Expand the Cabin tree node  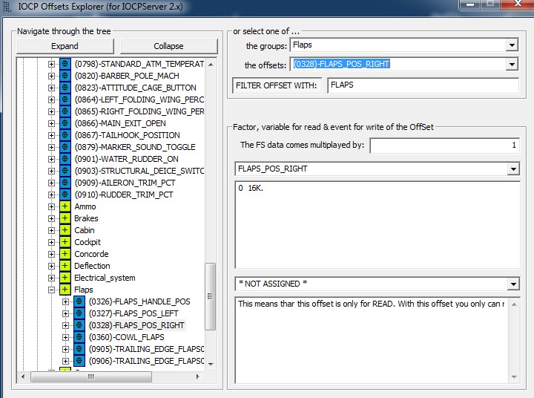pos(51,230)
